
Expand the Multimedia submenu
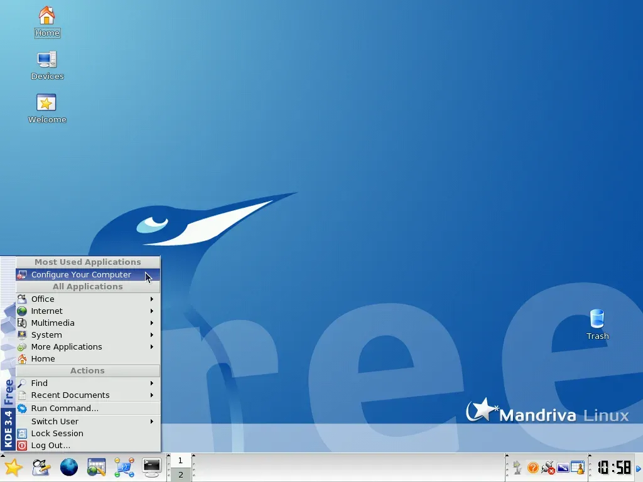pos(88,323)
